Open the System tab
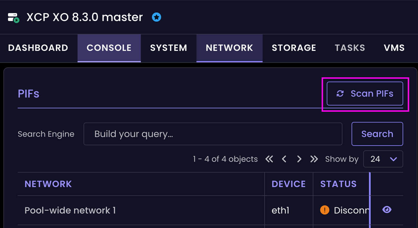 169,48
